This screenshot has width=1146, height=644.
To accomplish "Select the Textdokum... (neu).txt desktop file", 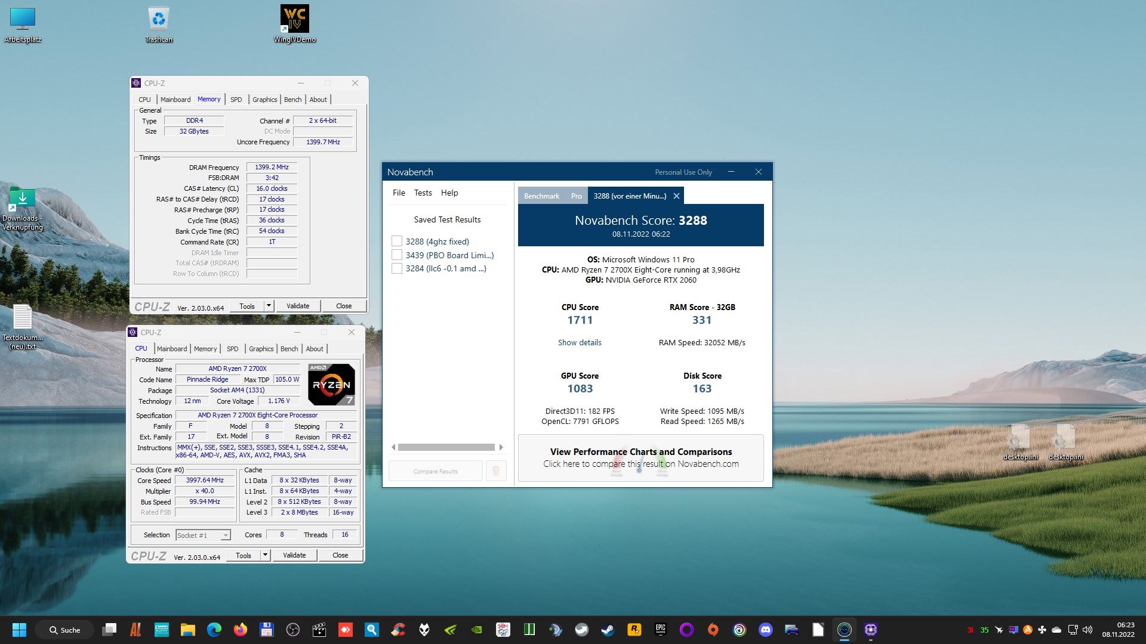I will (23, 327).
